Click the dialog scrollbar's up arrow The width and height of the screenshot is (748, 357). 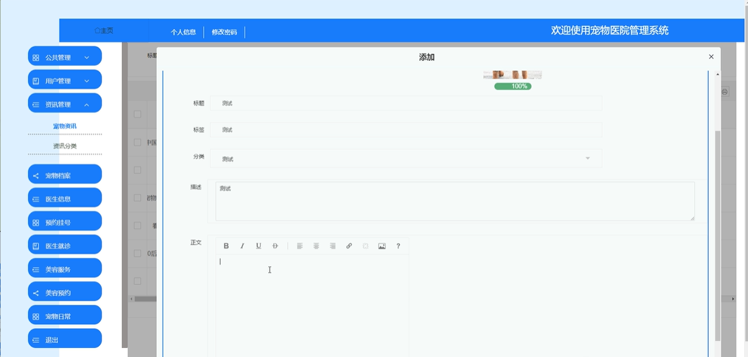717,74
